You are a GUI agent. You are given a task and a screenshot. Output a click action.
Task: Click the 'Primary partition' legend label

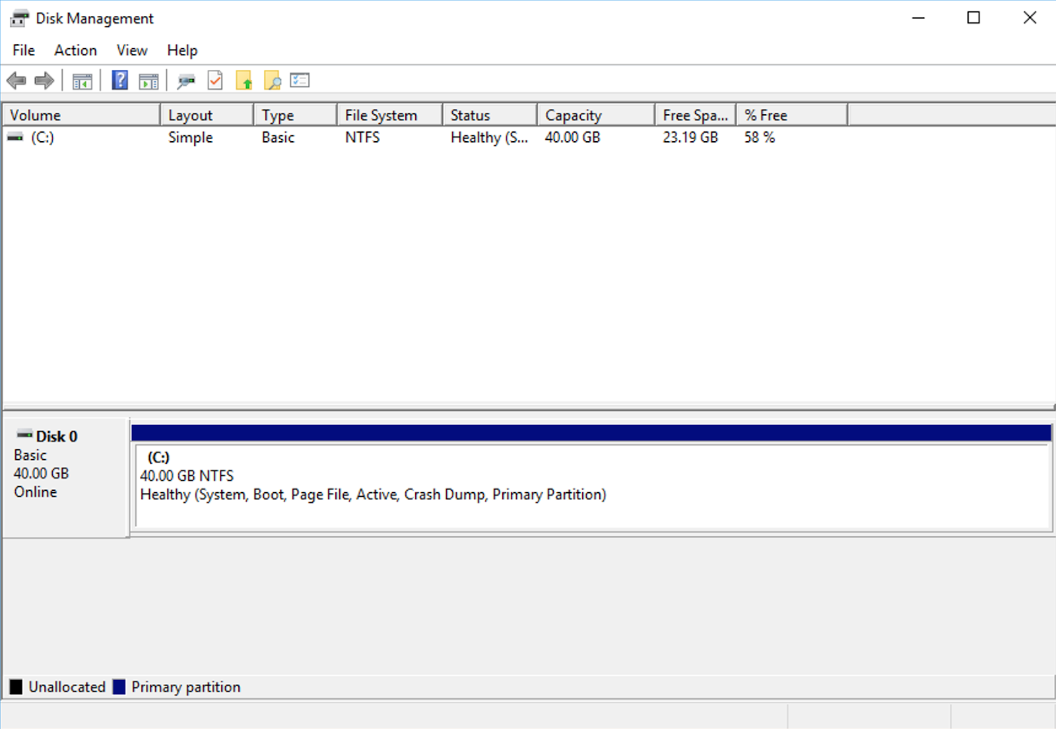(186, 687)
